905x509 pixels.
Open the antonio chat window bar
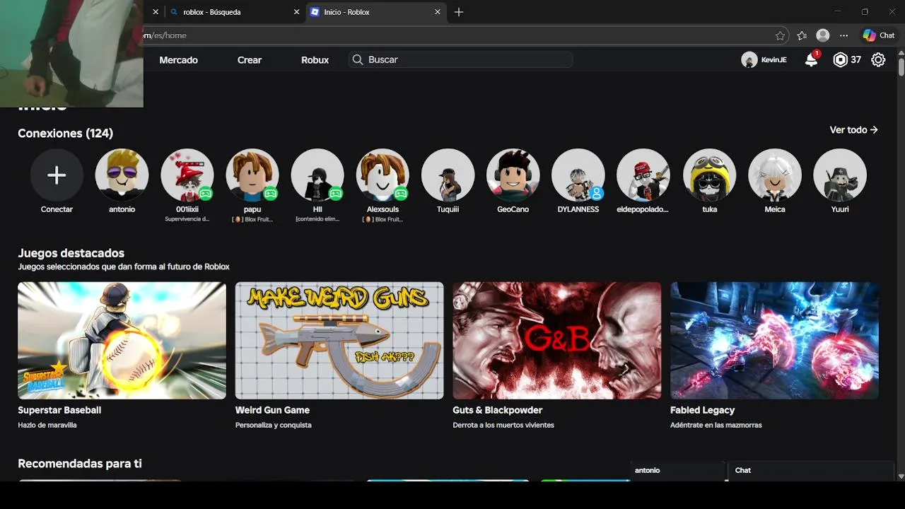pos(677,471)
